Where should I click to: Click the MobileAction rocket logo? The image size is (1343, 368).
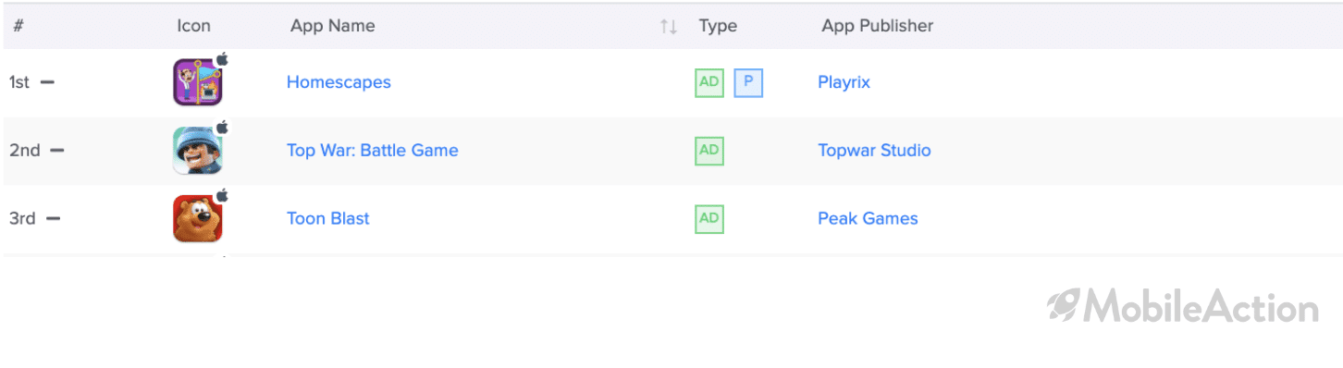pyautogui.click(x=1061, y=305)
